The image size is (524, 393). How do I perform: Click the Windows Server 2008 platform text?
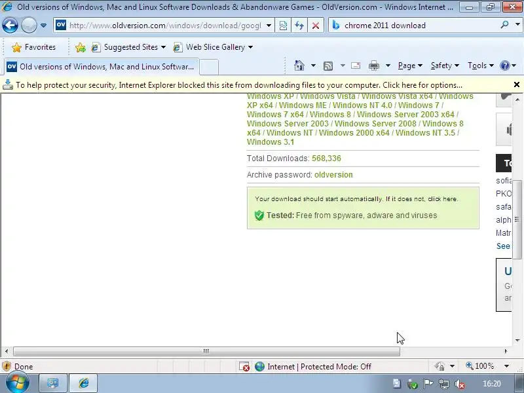point(375,124)
